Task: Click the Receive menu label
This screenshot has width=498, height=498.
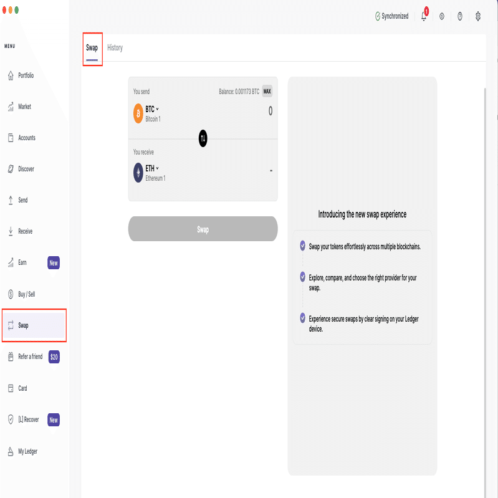Action: pos(26,231)
